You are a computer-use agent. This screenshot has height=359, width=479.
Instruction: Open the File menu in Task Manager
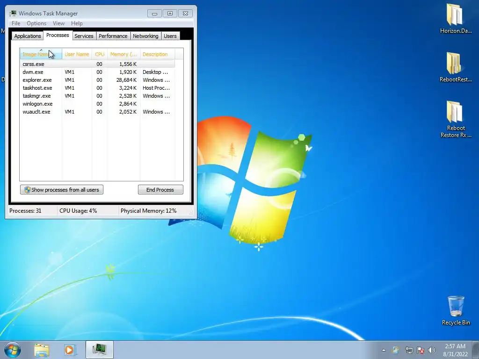pyautogui.click(x=16, y=23)
